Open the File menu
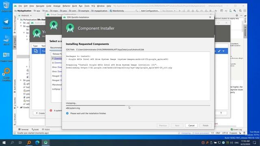 (x=20, y=6)
